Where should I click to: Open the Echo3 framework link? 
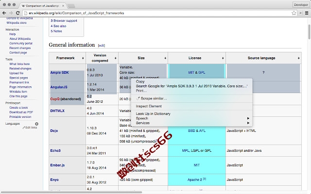(x=55, y=150)
